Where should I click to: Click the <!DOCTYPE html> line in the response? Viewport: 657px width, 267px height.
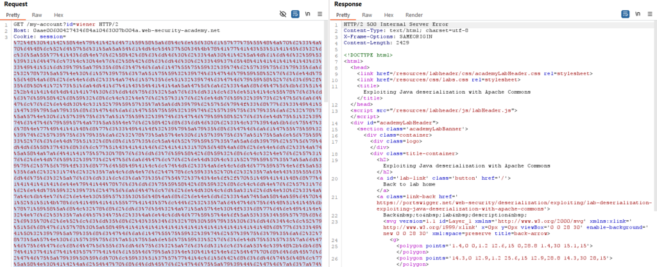[x=368, y=55]
